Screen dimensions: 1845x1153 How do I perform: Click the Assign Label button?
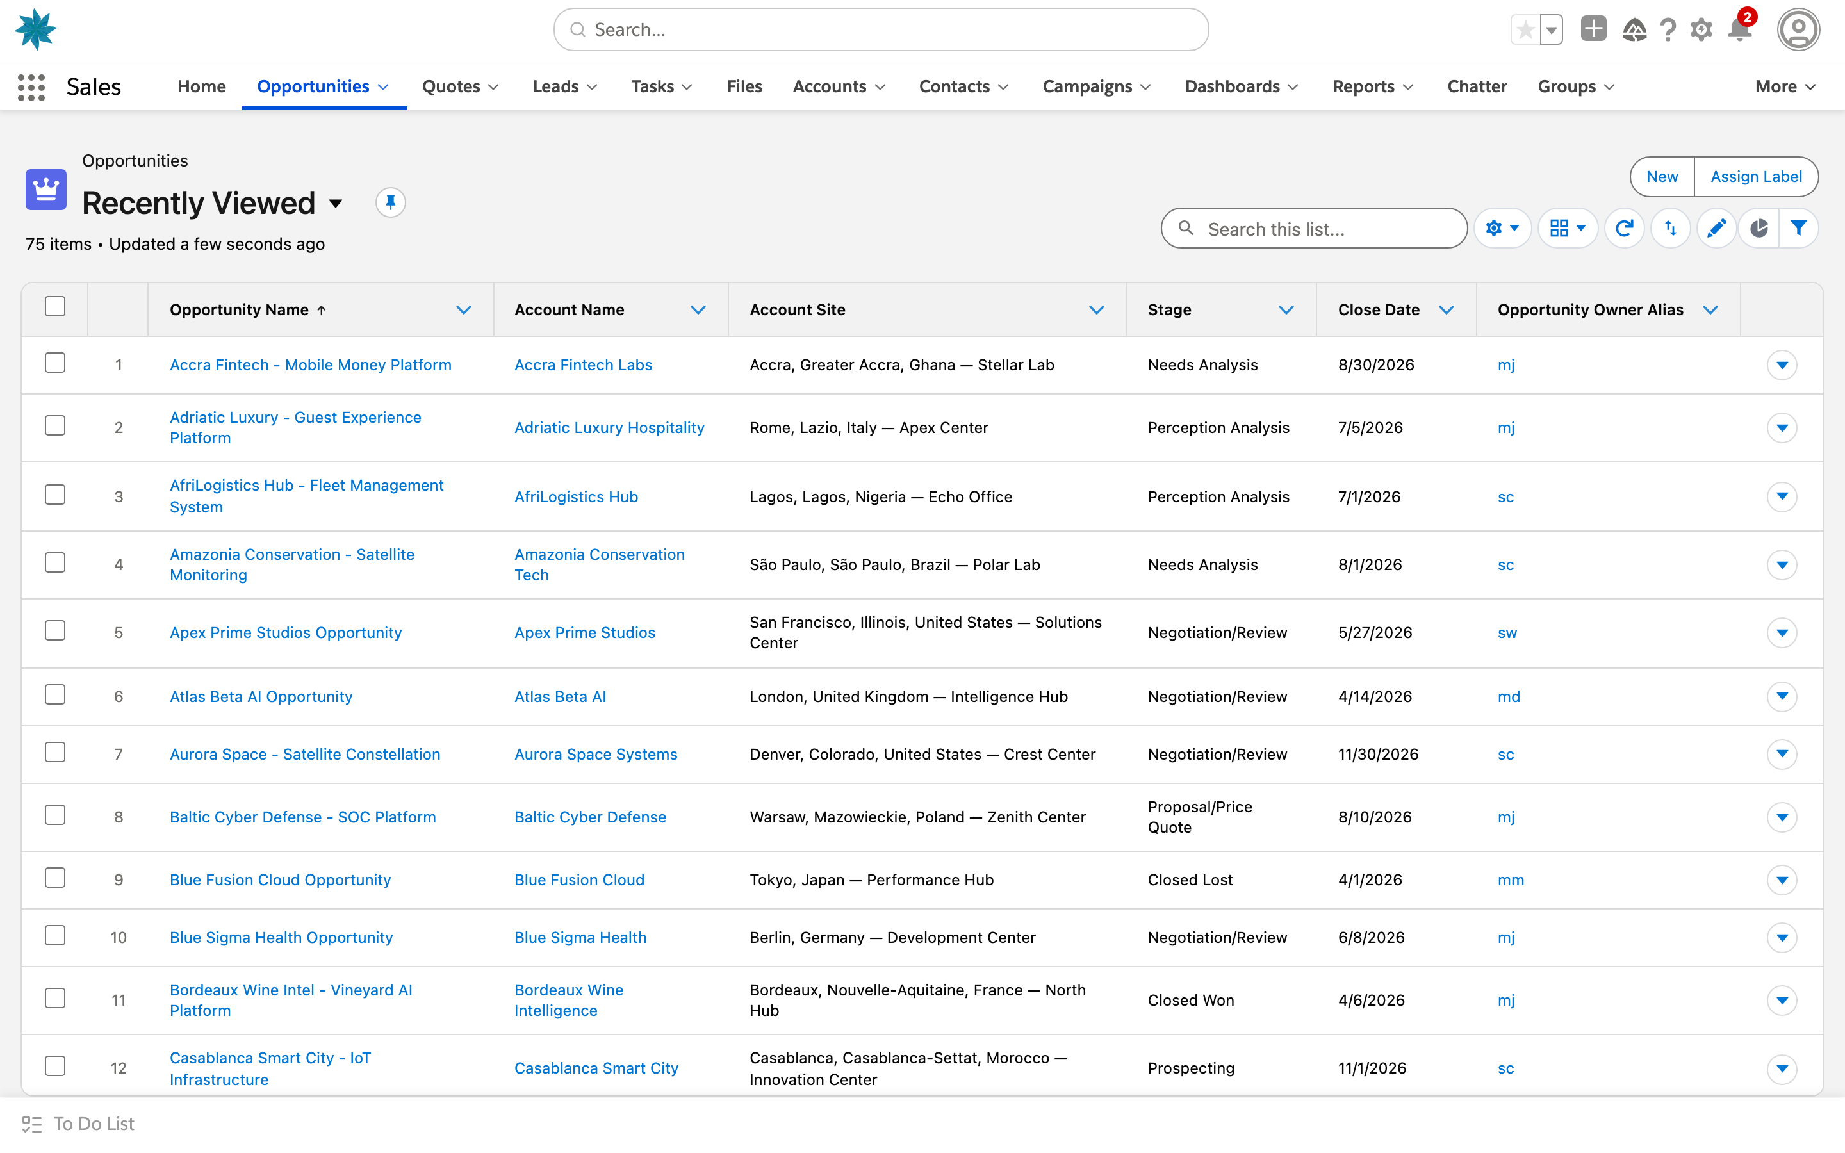click(1756, 177)
